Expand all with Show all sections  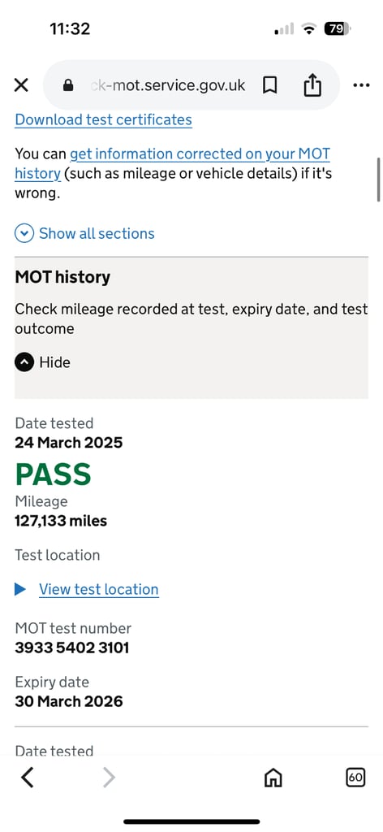coord(84,233)
